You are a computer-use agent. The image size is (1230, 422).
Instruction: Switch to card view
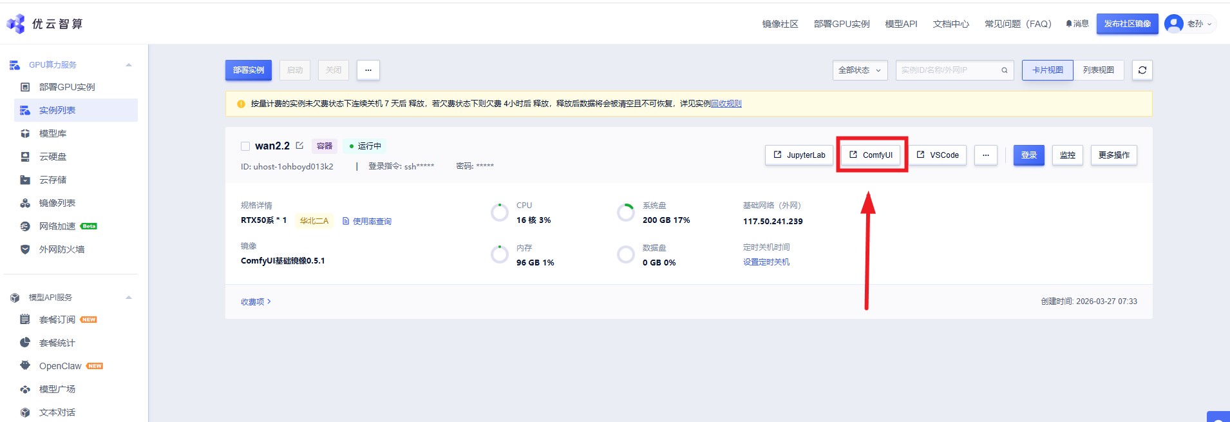(1047, 70)
